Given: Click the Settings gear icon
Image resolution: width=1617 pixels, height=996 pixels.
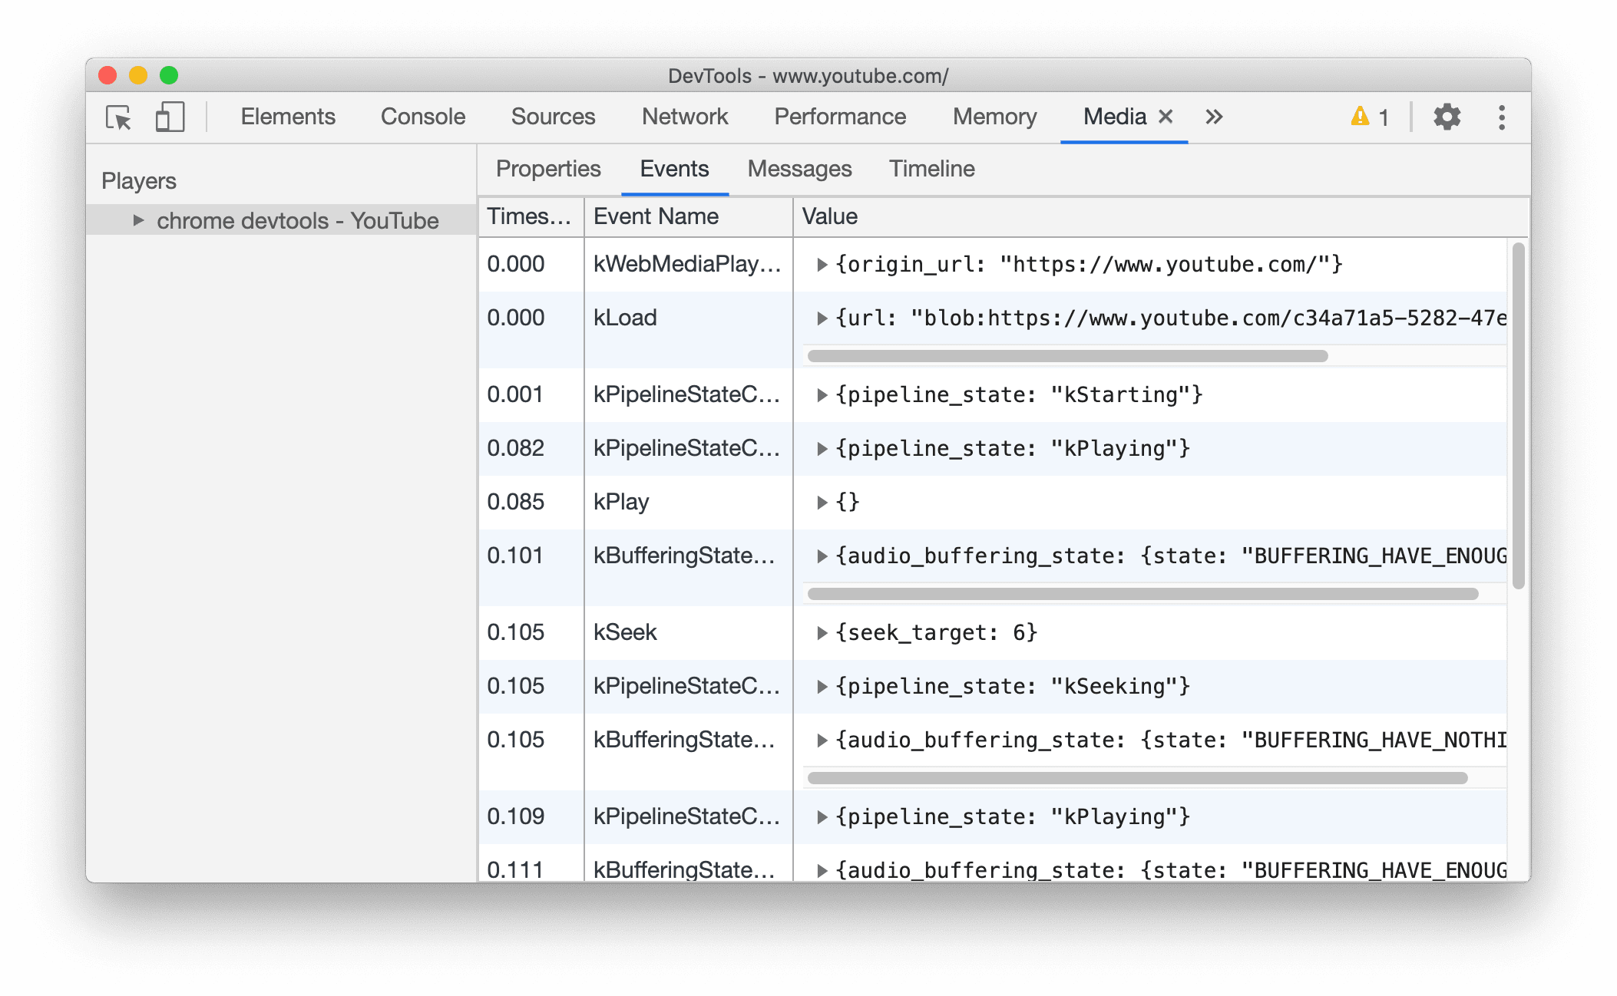Looking at the screenshot, I should 1446,117.
